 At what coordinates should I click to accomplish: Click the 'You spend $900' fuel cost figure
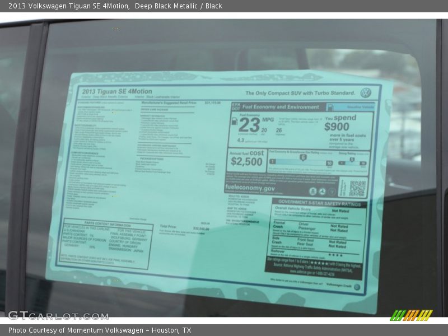(x=340, y=122)
